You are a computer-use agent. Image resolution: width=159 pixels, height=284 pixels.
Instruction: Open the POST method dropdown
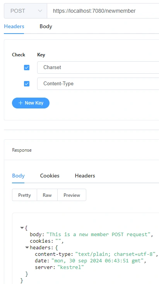click(26, 11)
